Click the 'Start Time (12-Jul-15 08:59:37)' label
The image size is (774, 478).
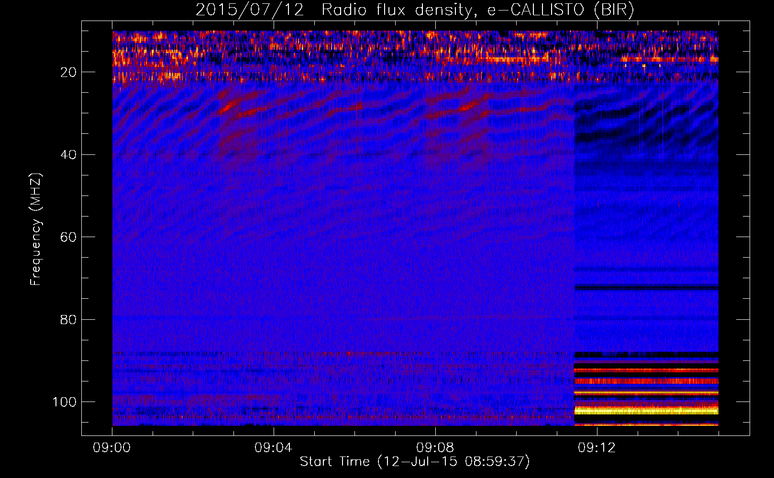(x=415, y=462)
